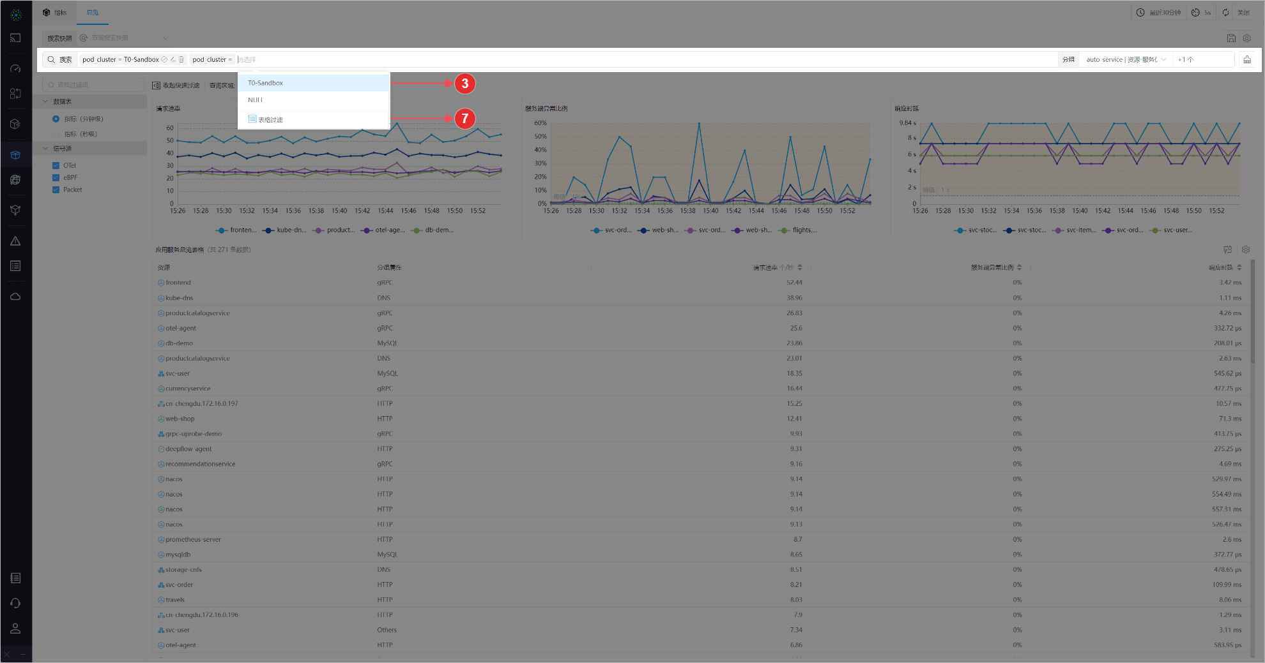
Task: Click the clear-search broom icon
Action: click(1246, 59)
